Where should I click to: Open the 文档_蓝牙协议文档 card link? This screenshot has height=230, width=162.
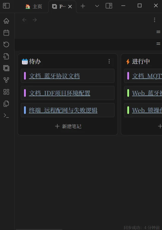[54, 76]
